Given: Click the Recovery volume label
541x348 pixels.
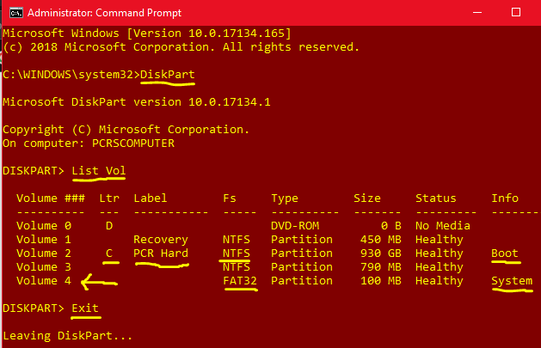Looking at the screenshot, I should pyautogui.click(x=161, y=240).
